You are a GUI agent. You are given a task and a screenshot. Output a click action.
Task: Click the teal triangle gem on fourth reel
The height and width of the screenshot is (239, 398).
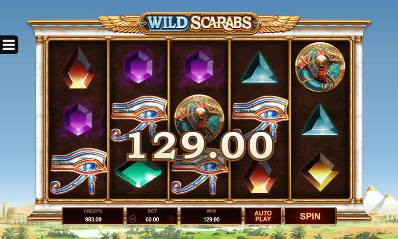tap(259, 68)
